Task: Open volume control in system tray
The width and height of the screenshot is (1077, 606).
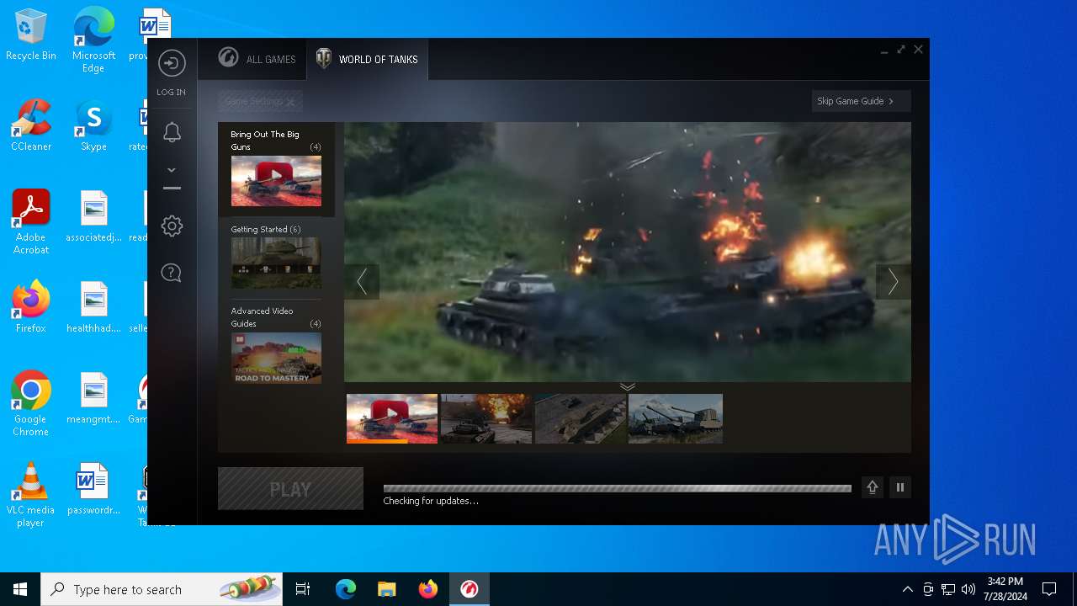Action: click(x=968, y=589)
